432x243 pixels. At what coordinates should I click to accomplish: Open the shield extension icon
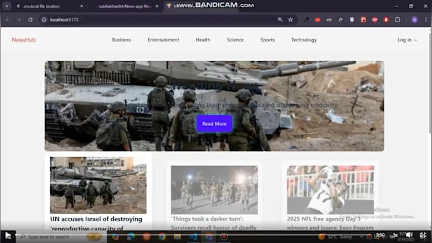[352, 20]
